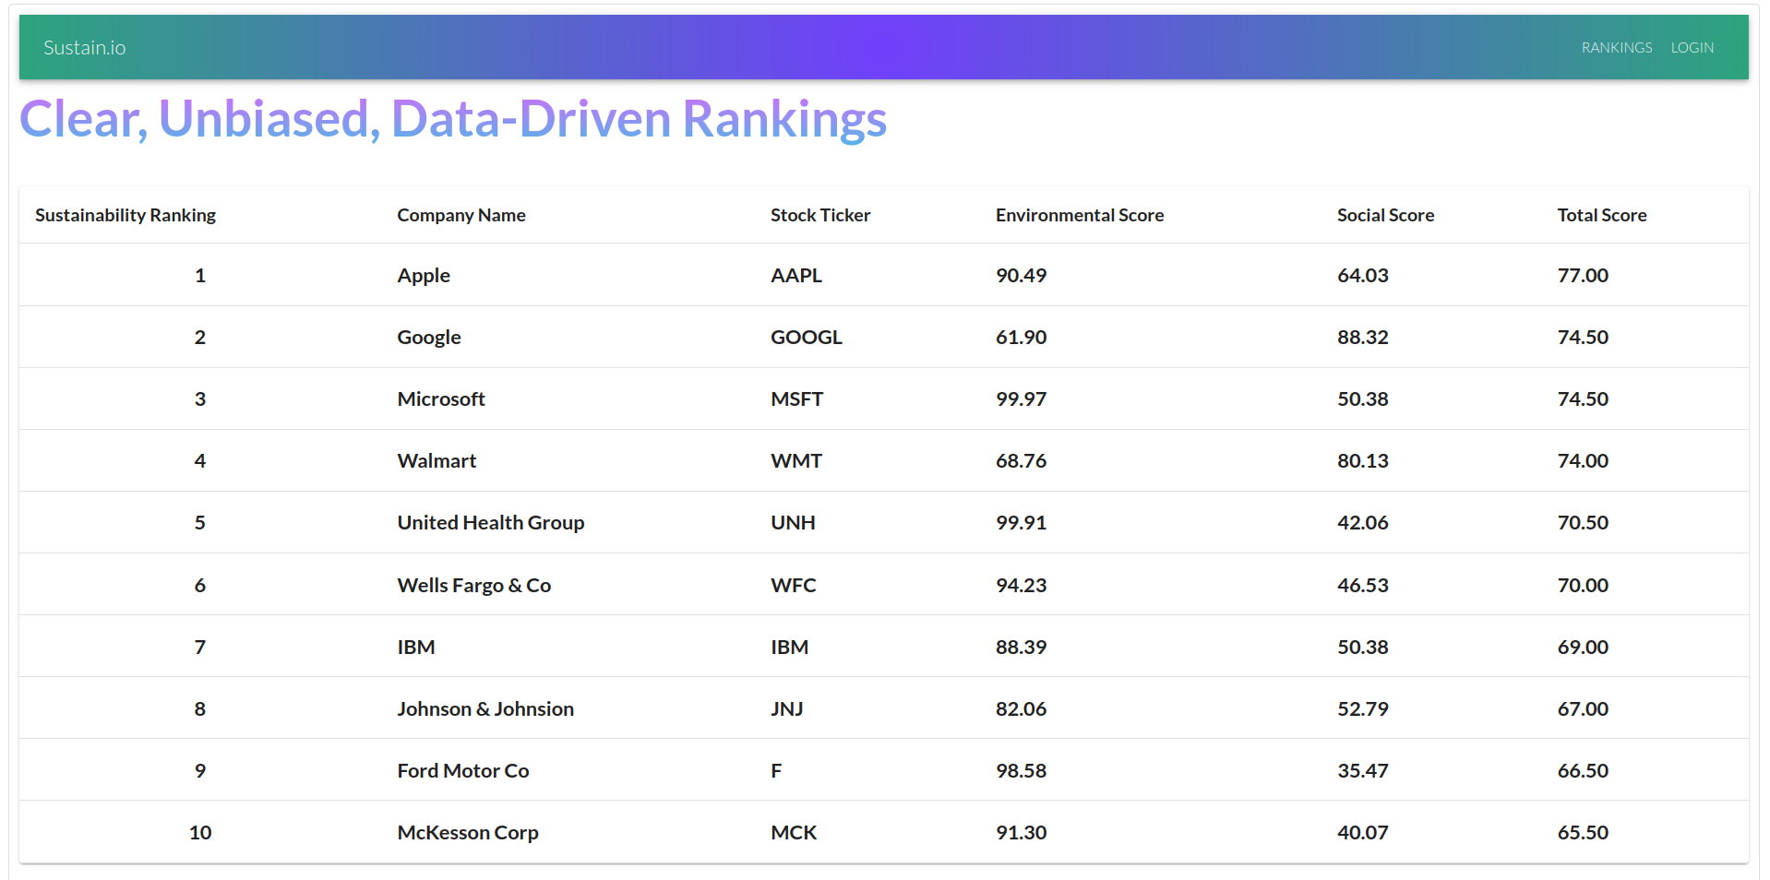This screenshot has height=880, width=1770.
Task: Click the WFC stock ticker
Action: point(794,586)
